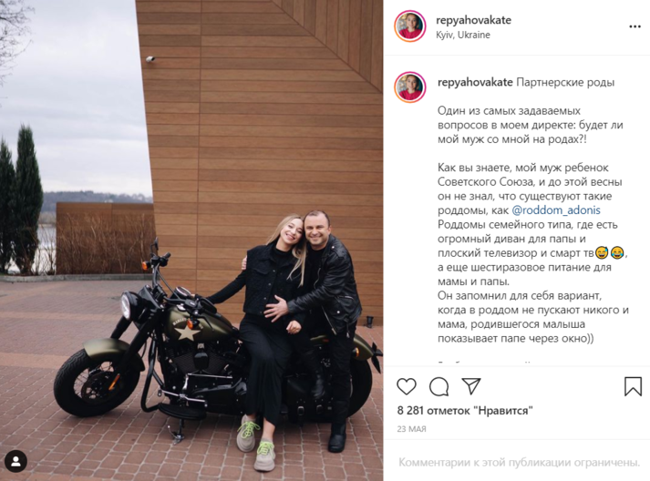Visit the @roddom_adonis mention
Screen dimensions: 650x481
556,210
